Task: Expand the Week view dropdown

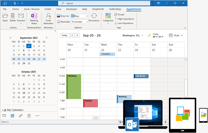Action: pyautogui.click(x=176, y=36)
